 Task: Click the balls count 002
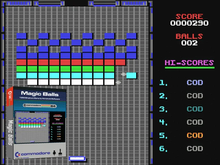coord(189,43)
